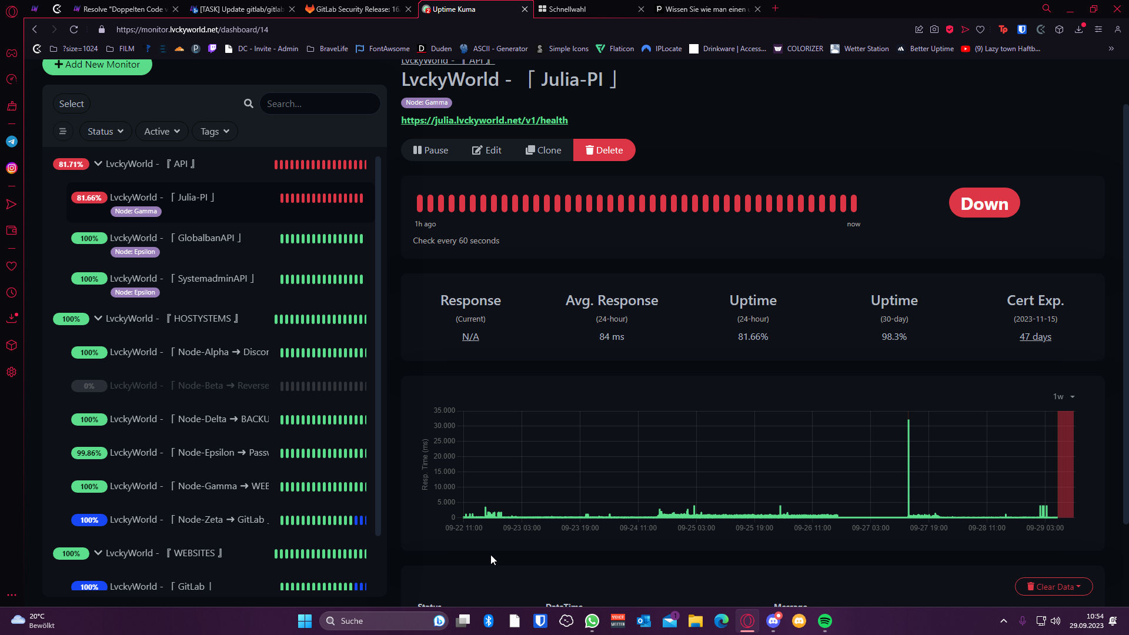
Task: Open Telegram in the browser sidebar
Action: (x=12, y=142)
